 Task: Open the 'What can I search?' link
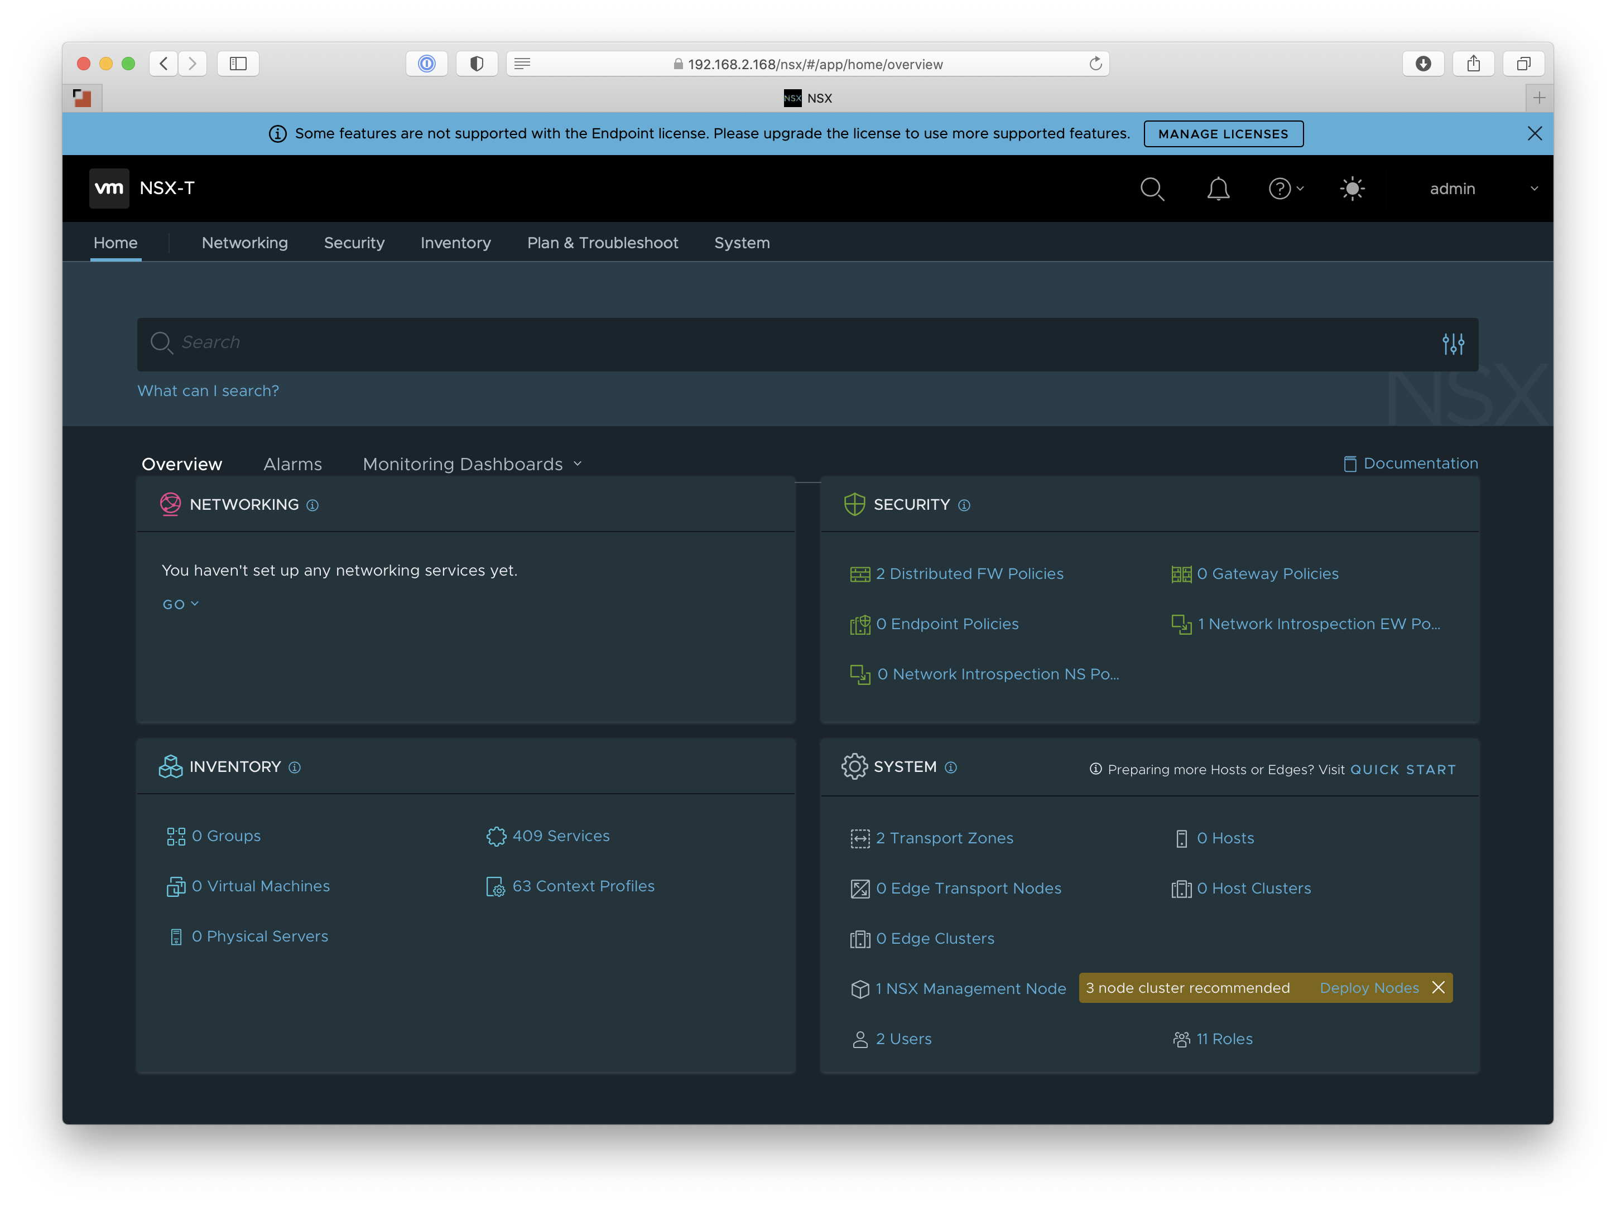[x=208, y=392]
